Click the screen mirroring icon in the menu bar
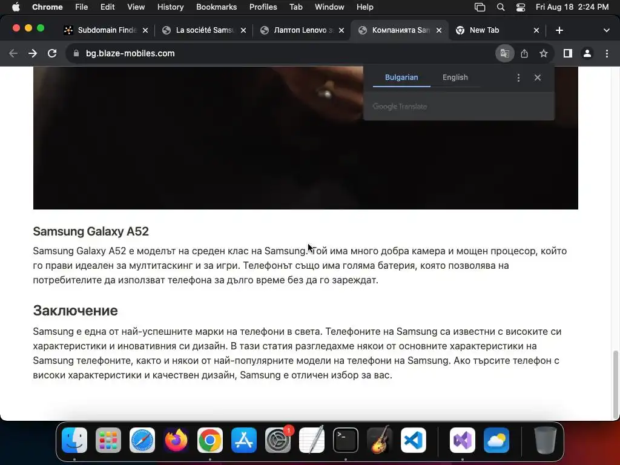The image size is (620, 465). [480, 7]
